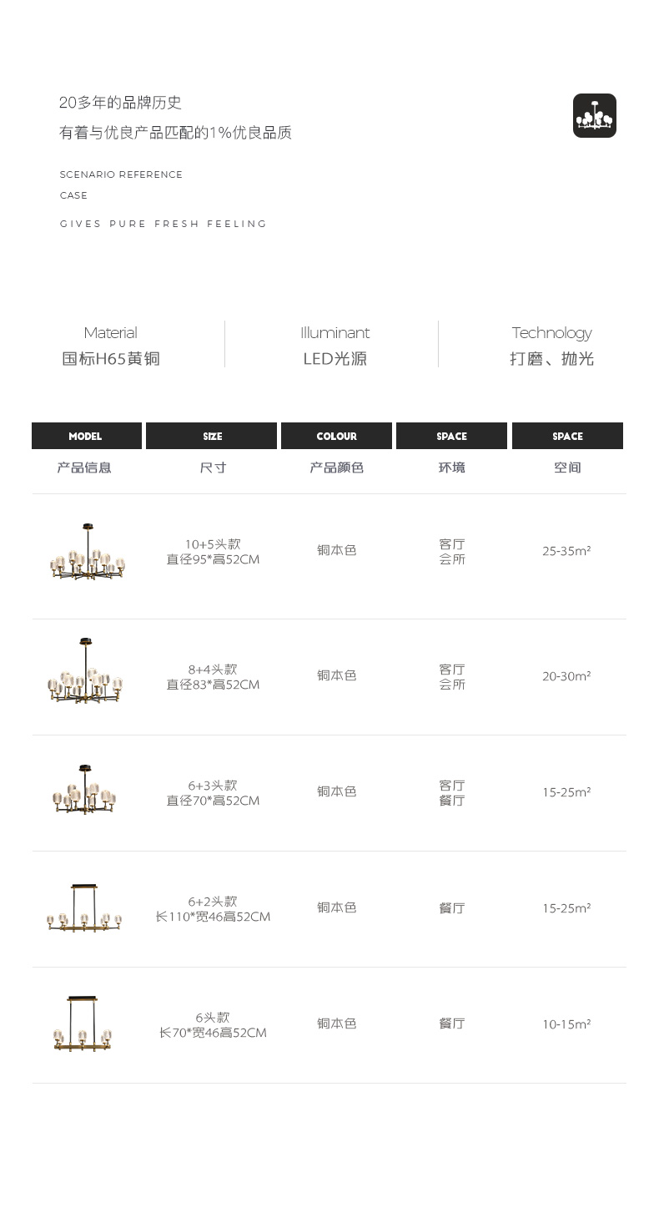The height and width of the screenshot is (1213, 659).
Task: Click the 直径70*高52CM size text
Action: coord(213,801)
